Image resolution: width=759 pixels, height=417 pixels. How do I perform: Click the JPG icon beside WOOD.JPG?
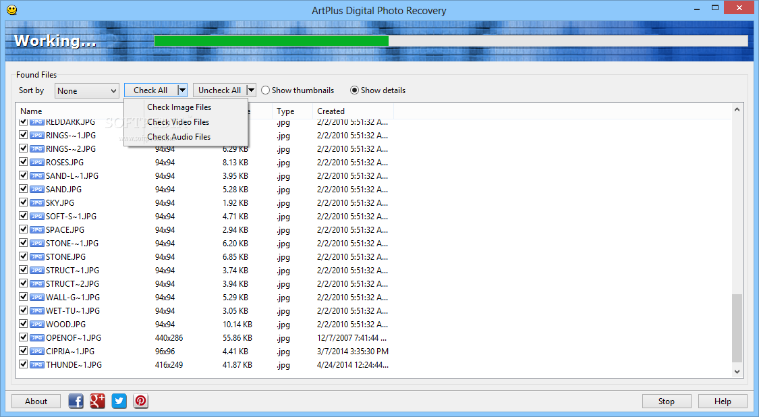37,325
